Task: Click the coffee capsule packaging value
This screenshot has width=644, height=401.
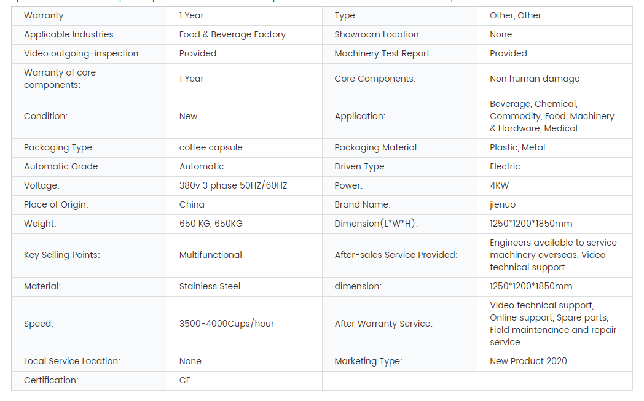Action: coord(211,147)
